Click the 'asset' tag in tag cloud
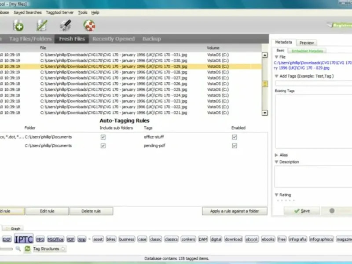 [x=98, y=239]
